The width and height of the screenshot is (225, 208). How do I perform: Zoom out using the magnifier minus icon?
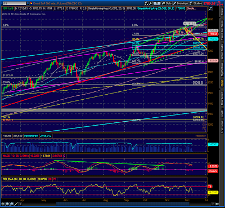12,204
